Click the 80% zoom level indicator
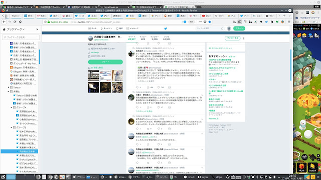321x180 pixels. 191,22
